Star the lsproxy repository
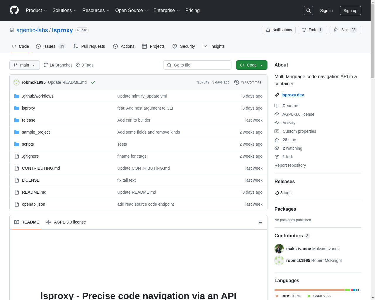 [345, 30]
